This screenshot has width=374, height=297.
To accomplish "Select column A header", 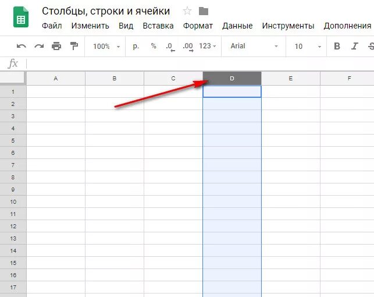I will (x=56, y=78).
